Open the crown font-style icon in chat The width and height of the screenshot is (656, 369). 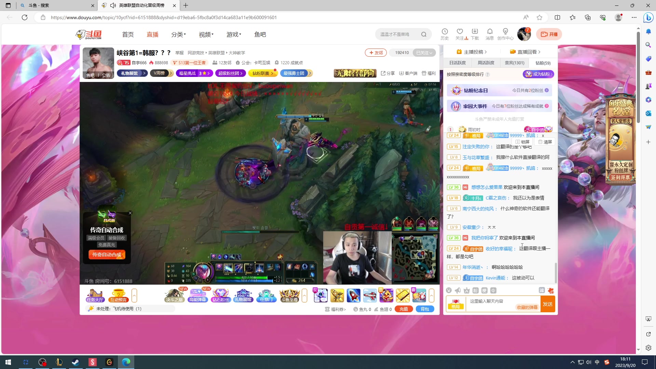[467, 290]
